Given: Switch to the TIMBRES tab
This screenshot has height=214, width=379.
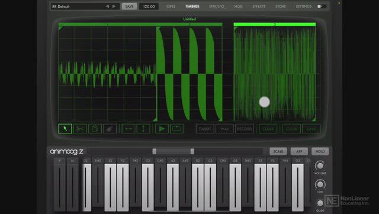Looking at the screenshot, I should (192, 7).
